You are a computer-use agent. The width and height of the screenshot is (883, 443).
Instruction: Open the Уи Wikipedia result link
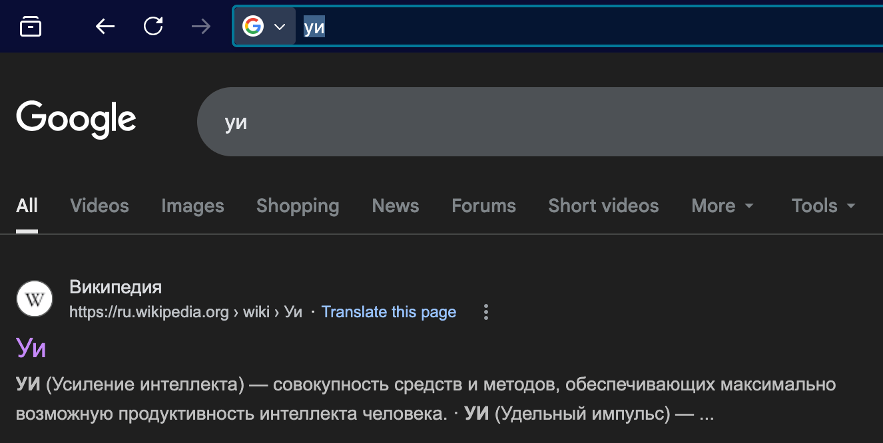click(x=31, y=347)
